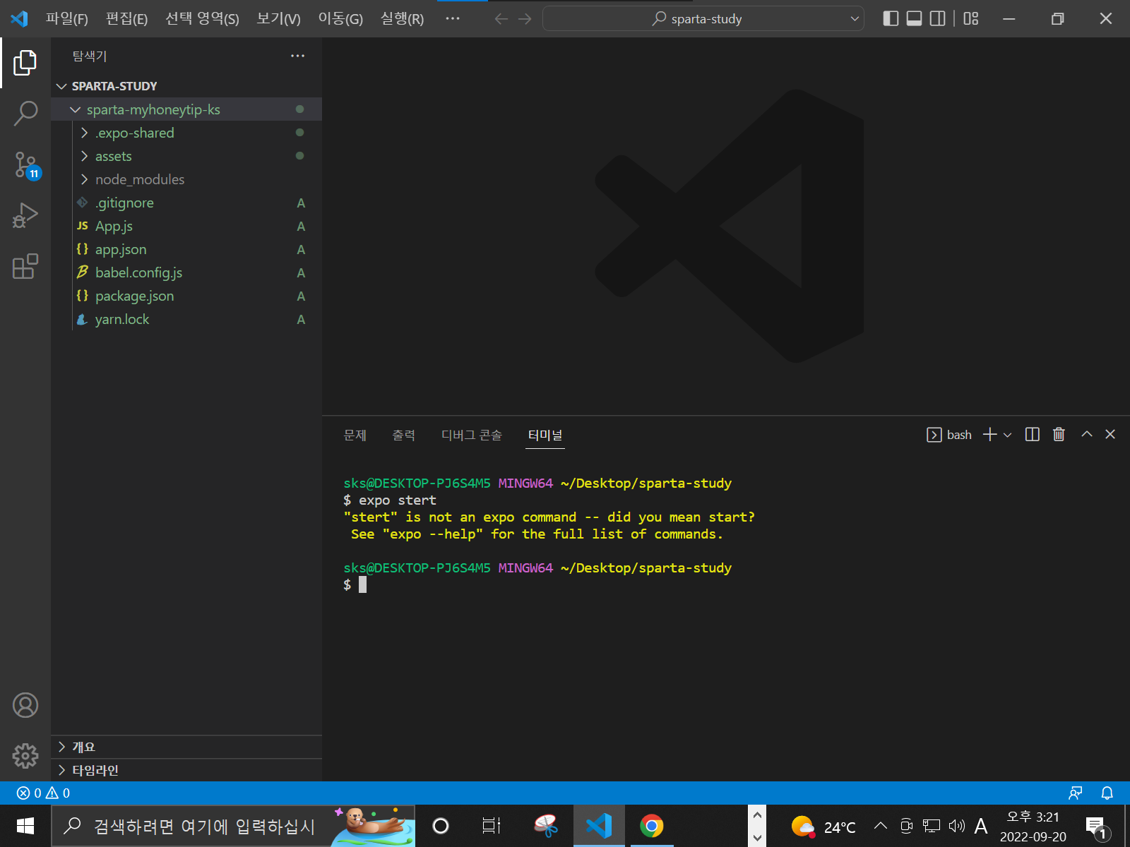1130x847 pixels.
Task: Toggle the bottom panel layout icon
Action: [914, 19]
